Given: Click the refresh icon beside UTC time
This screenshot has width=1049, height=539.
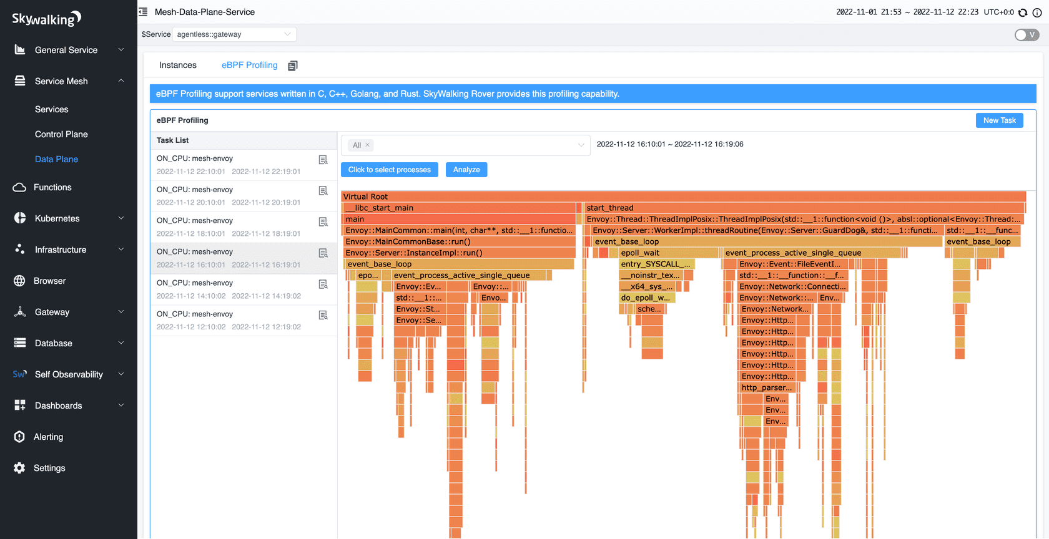Looking at the screenshot, I should coord(1023,12).
